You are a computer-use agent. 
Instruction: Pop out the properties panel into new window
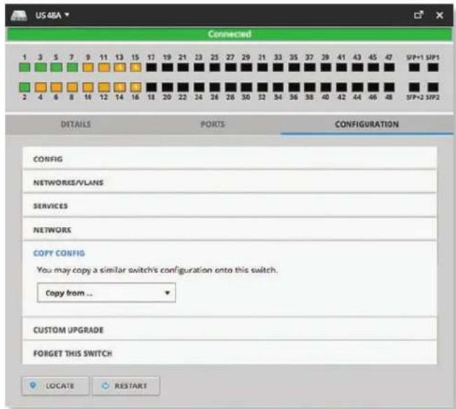[418, 15]
